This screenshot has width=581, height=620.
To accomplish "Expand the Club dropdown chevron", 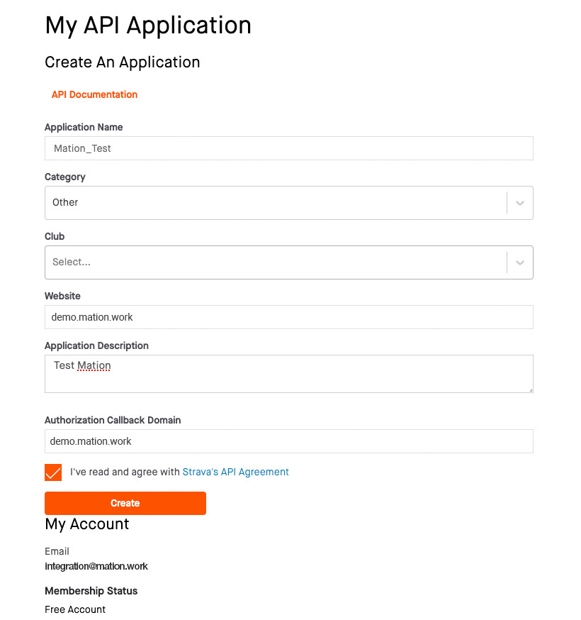I will pos(520,262).
